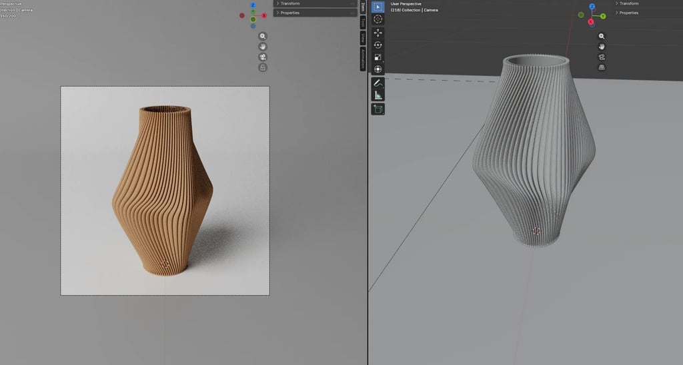
Task: Select the Select Box tool
Action: pos(378,7)
